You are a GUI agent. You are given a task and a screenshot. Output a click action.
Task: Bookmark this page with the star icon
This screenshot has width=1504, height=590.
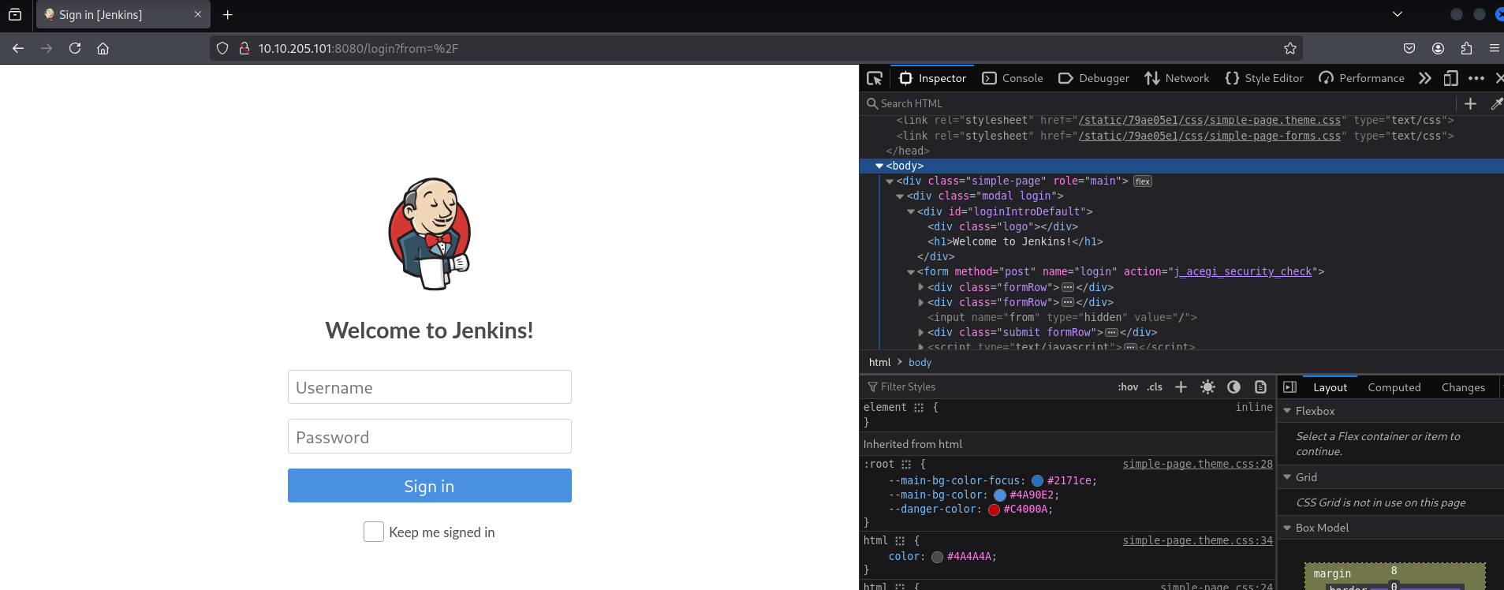(1290, 48)
